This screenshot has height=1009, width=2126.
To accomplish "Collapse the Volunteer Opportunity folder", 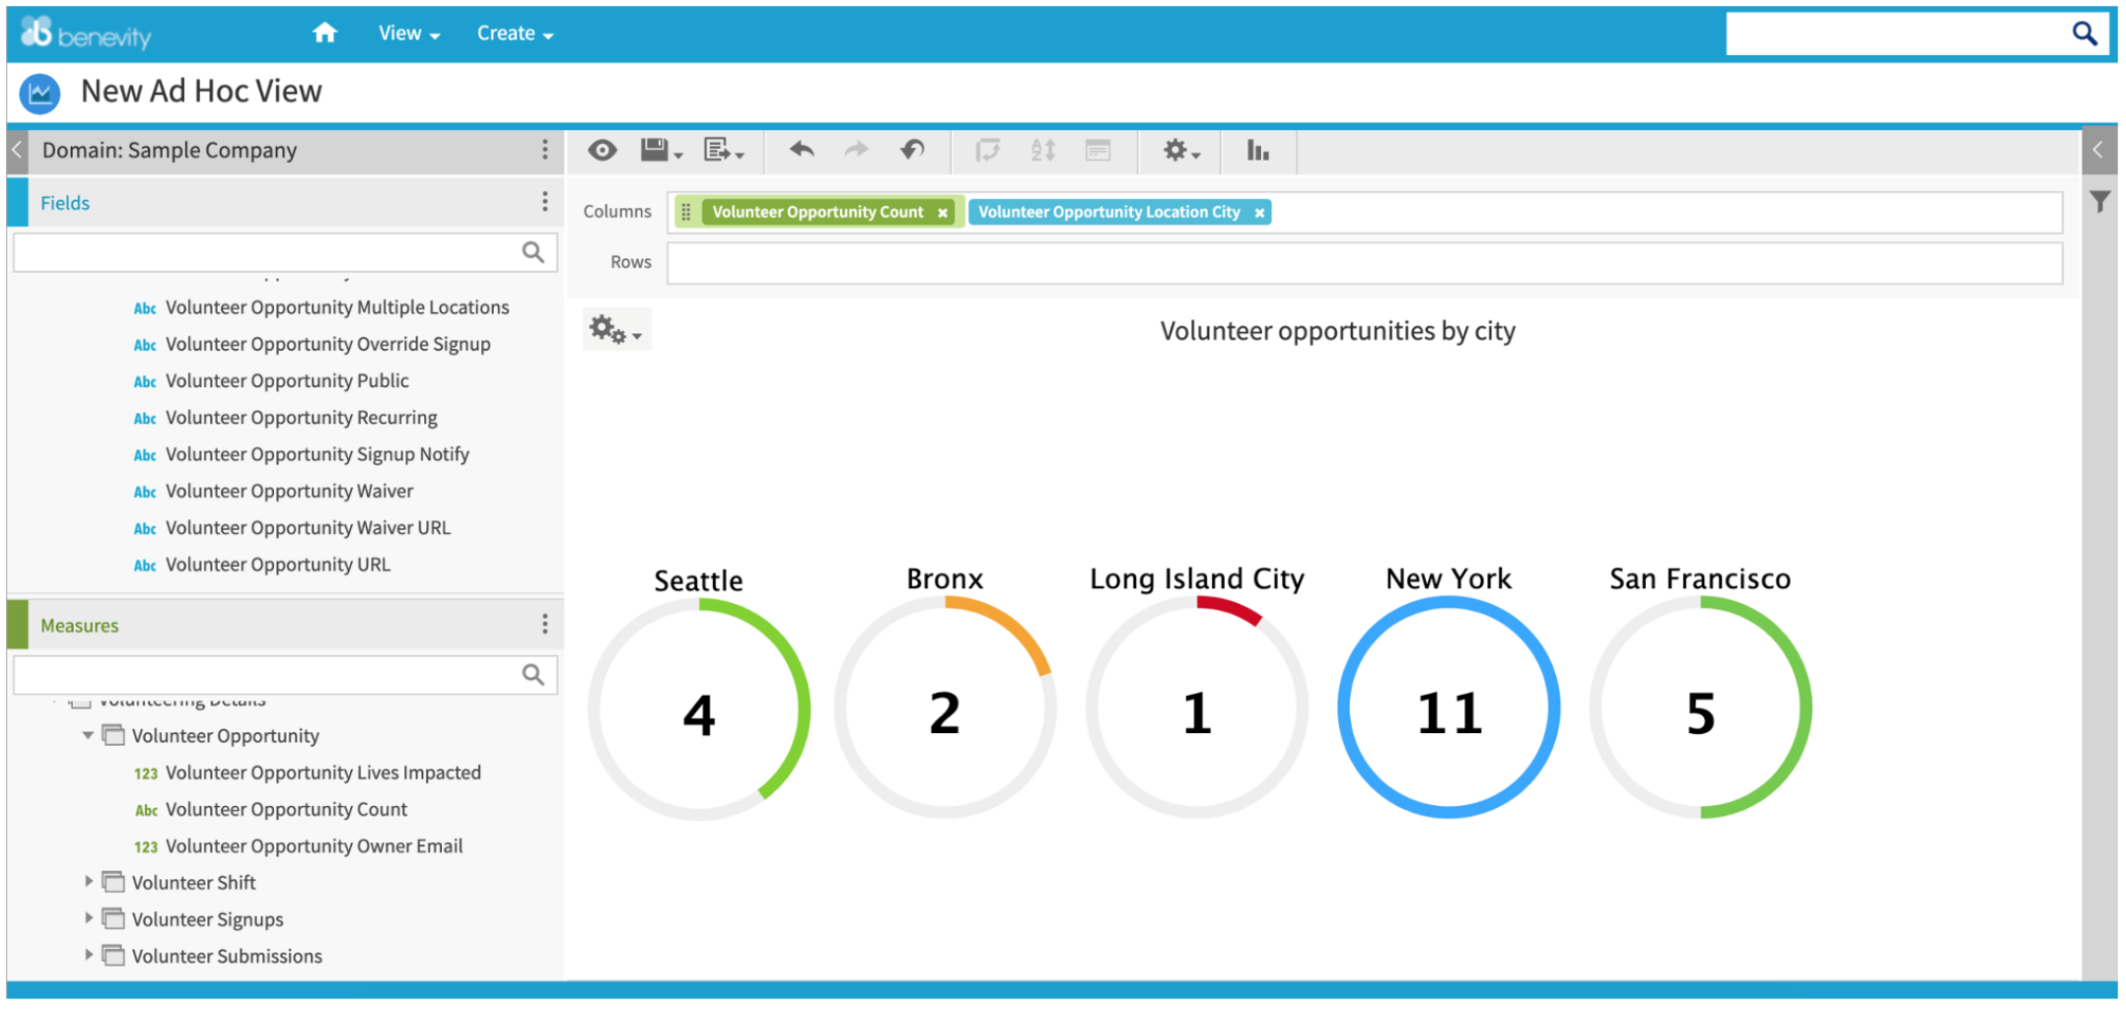I will tap(88, 735).
